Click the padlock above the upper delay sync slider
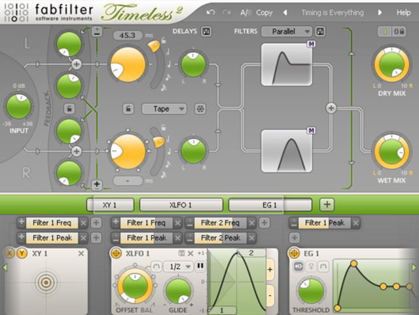419x315 pixels. click(x=163, y=41)
